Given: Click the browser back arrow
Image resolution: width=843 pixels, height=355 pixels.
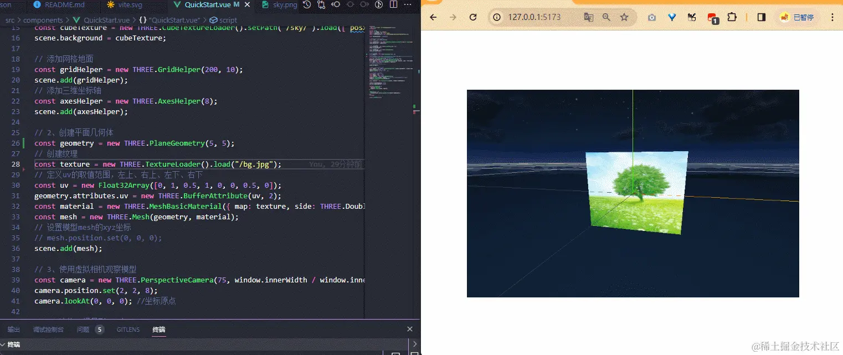Looking at the screenshot, I should tap(433, 17).
